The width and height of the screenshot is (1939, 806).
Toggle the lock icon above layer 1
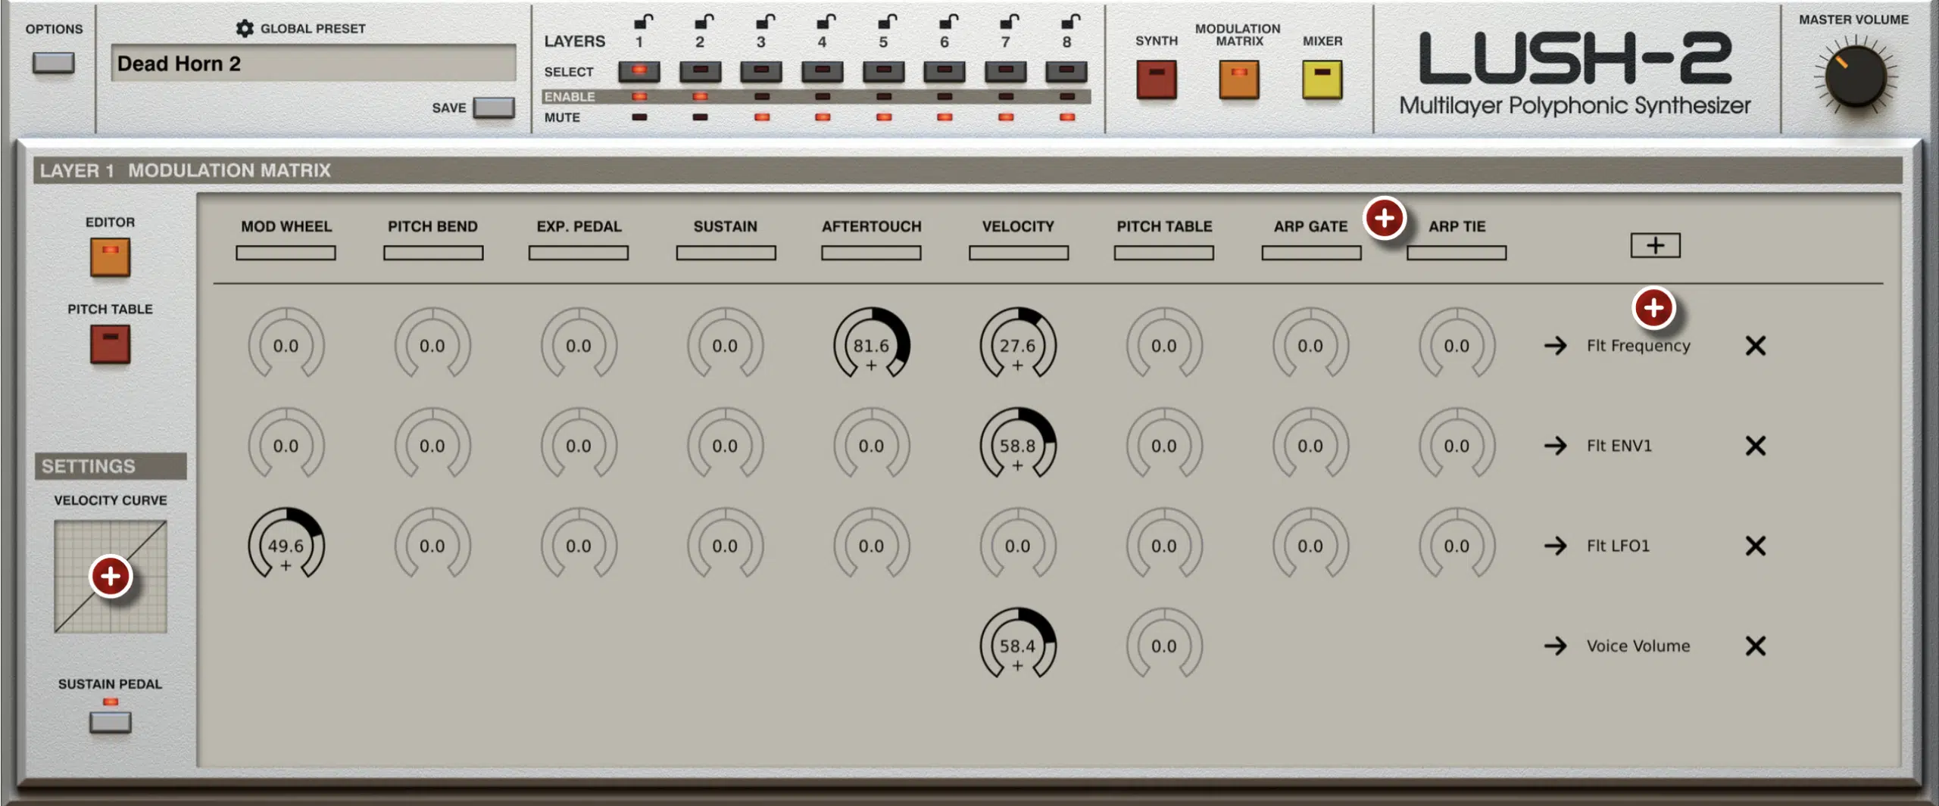(643, 20)
